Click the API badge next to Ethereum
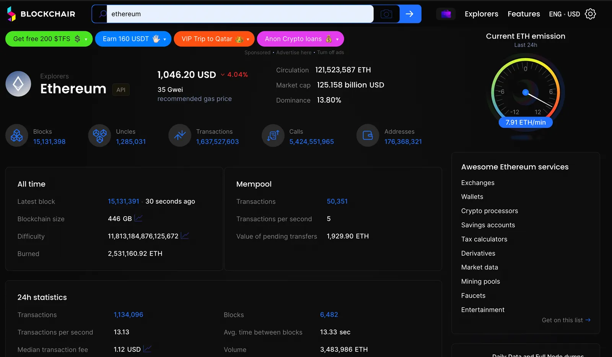612x357 pixels. (121, 90)
